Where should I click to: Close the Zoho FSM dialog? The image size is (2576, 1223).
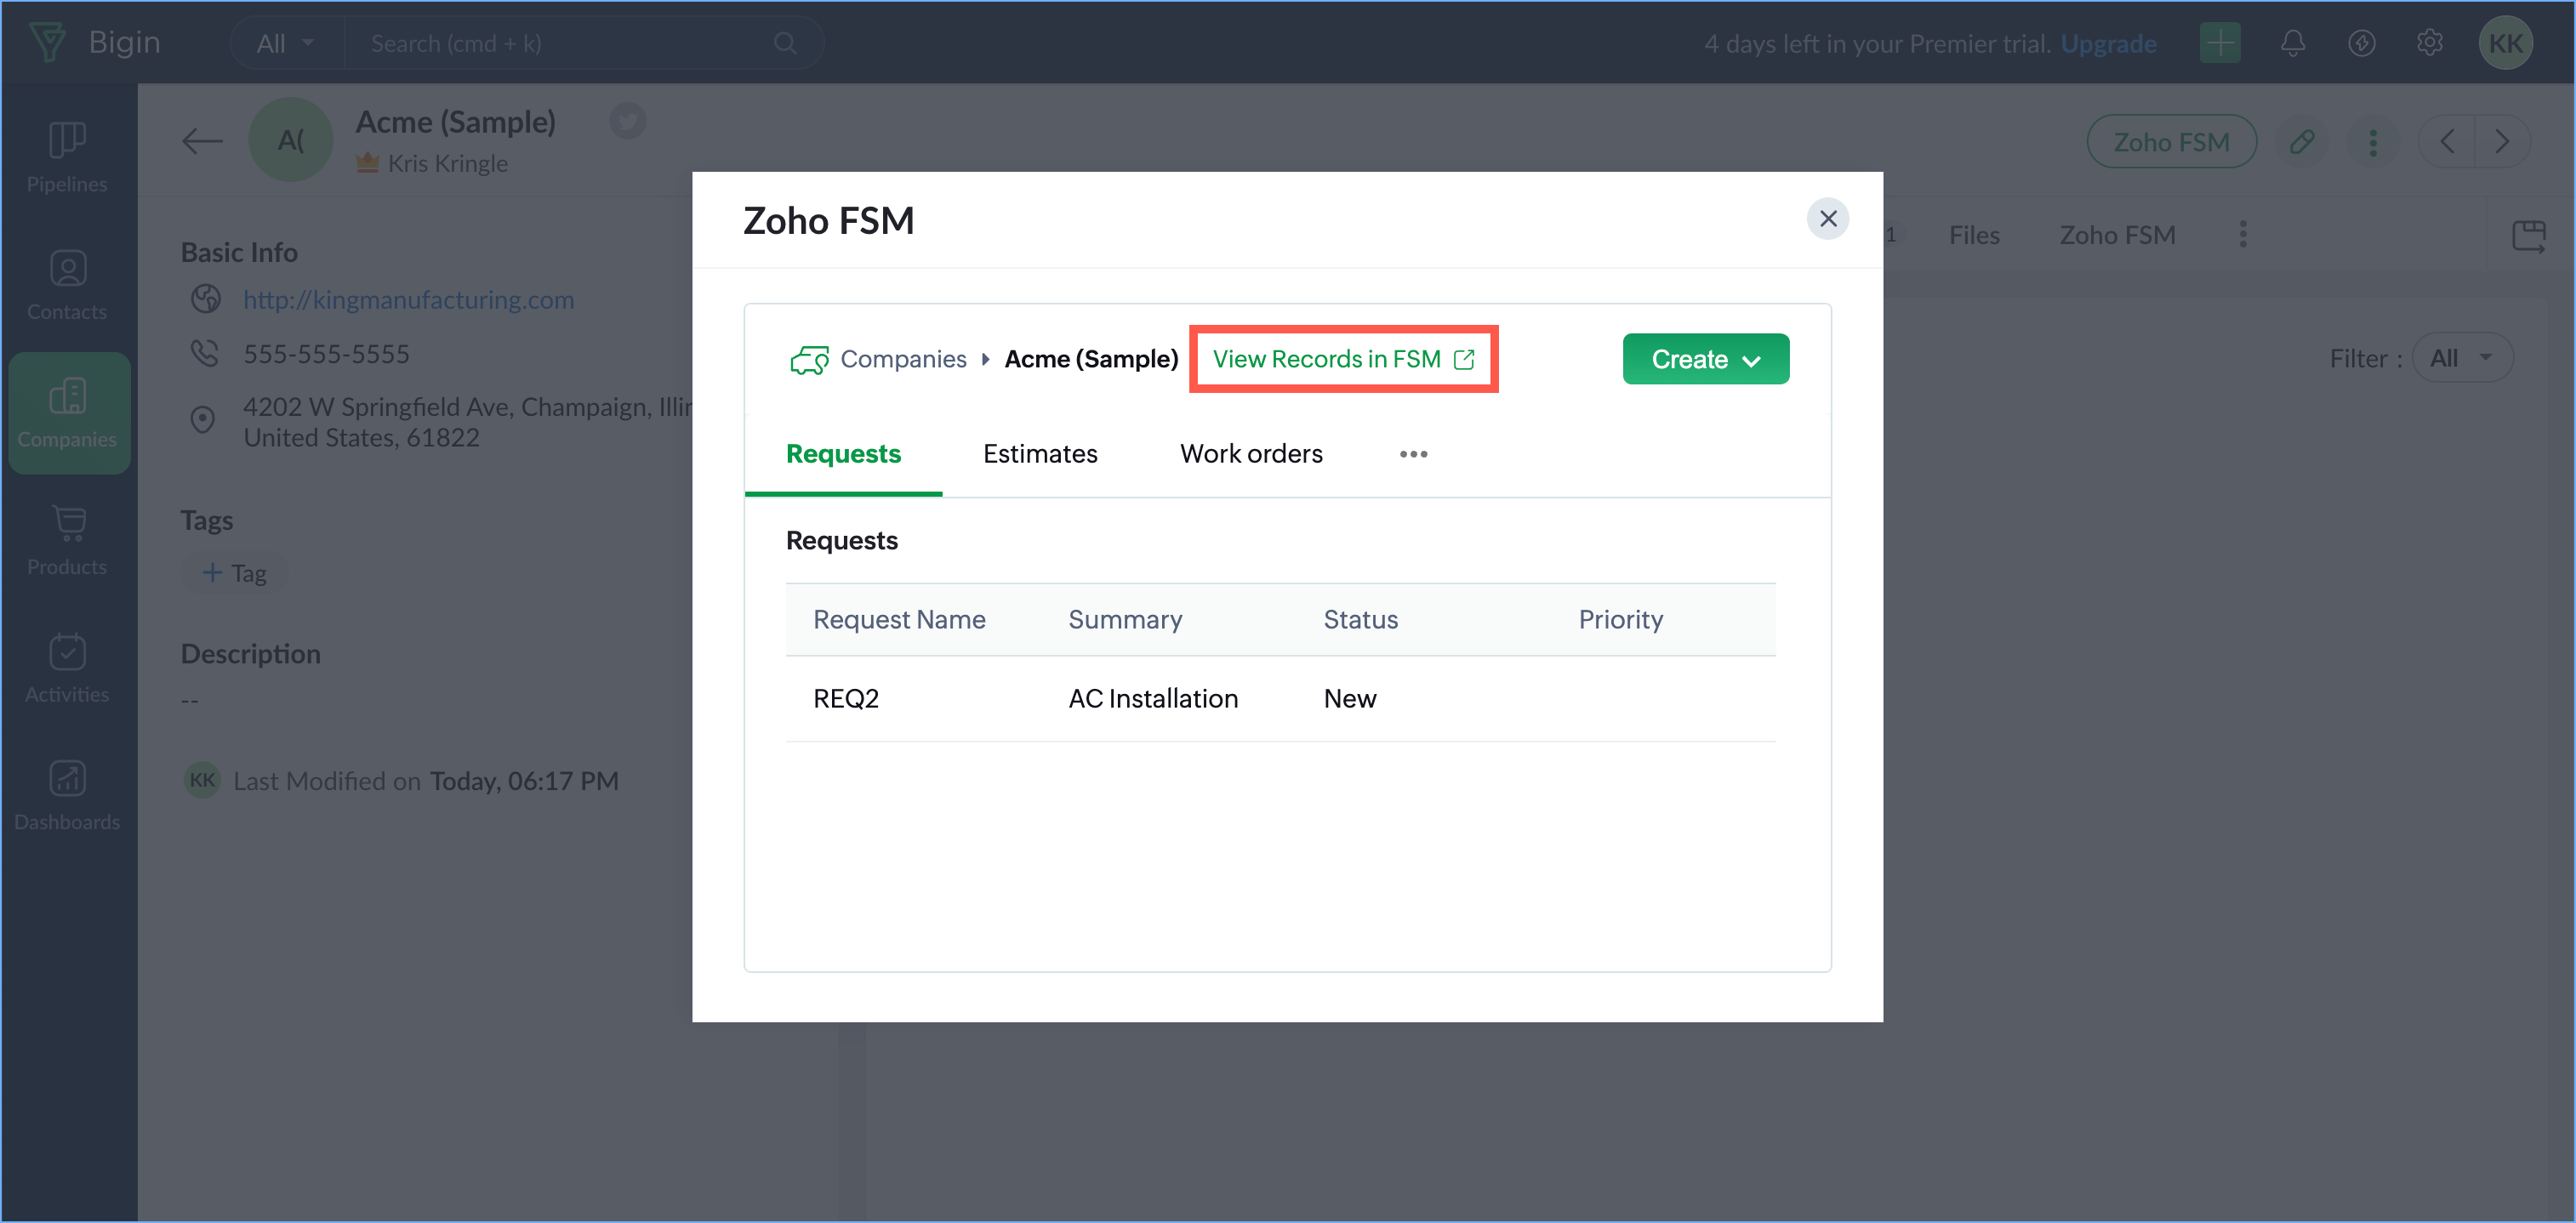click(1828, 218)
